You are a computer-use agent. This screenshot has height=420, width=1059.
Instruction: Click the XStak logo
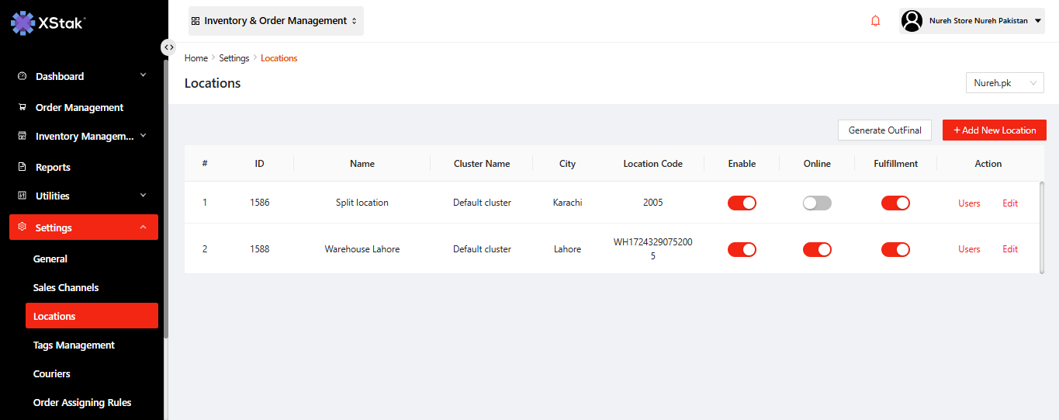click(48, 23)
